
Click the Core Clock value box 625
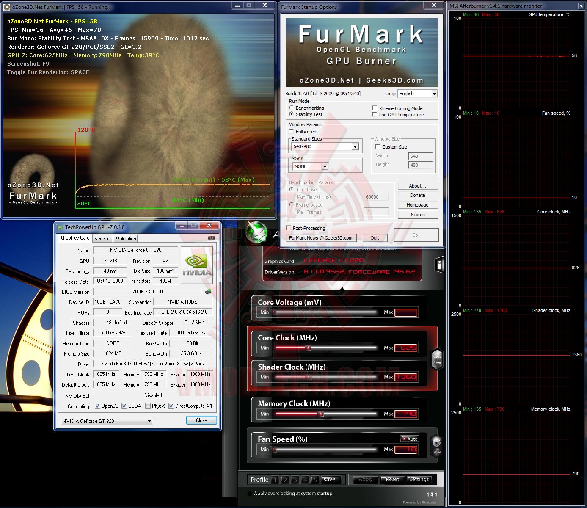coord(406,348)
